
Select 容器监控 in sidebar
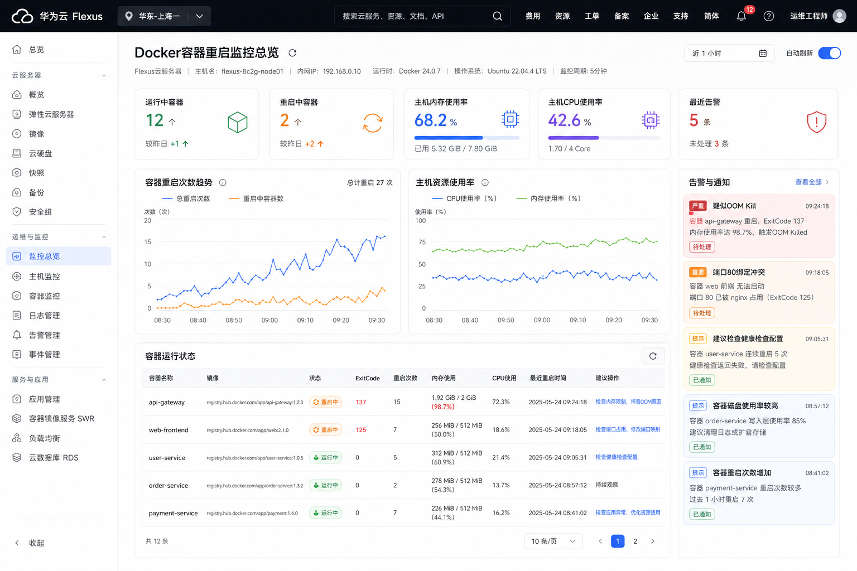pyautogui.click(x=59, y=296)
